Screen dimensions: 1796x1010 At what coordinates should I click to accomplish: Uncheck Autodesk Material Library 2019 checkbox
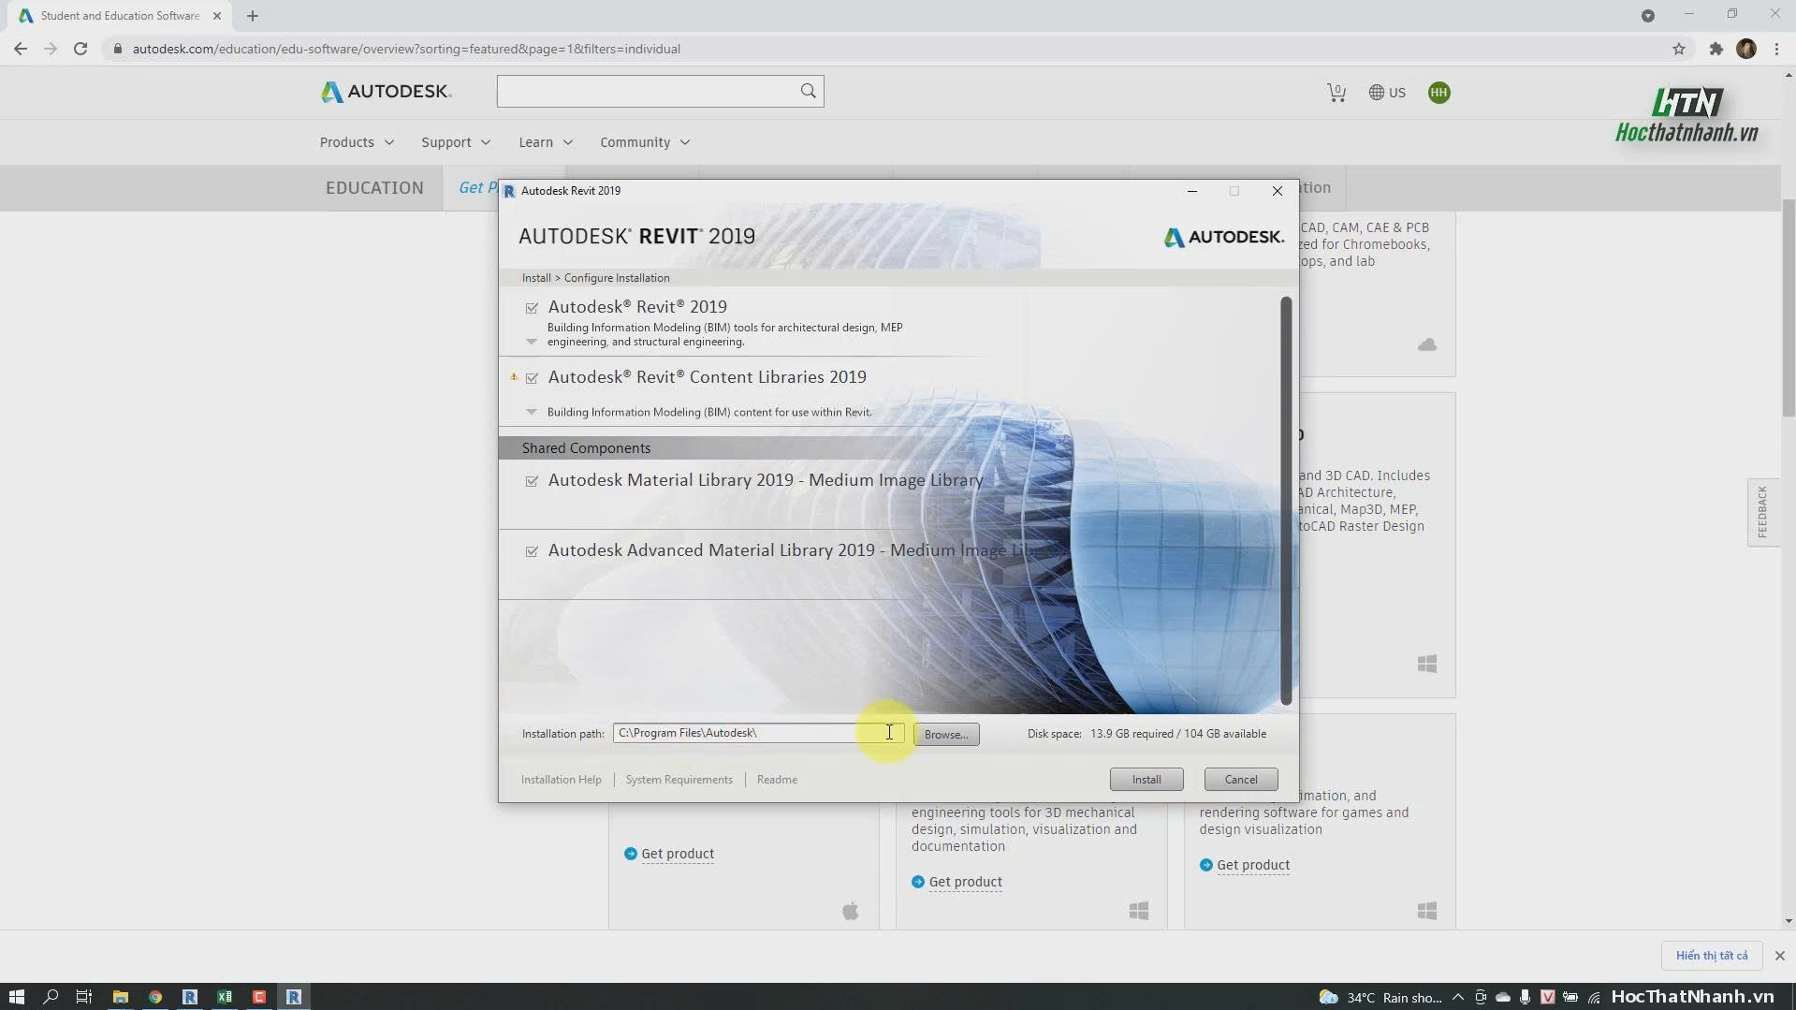(532, 481)
